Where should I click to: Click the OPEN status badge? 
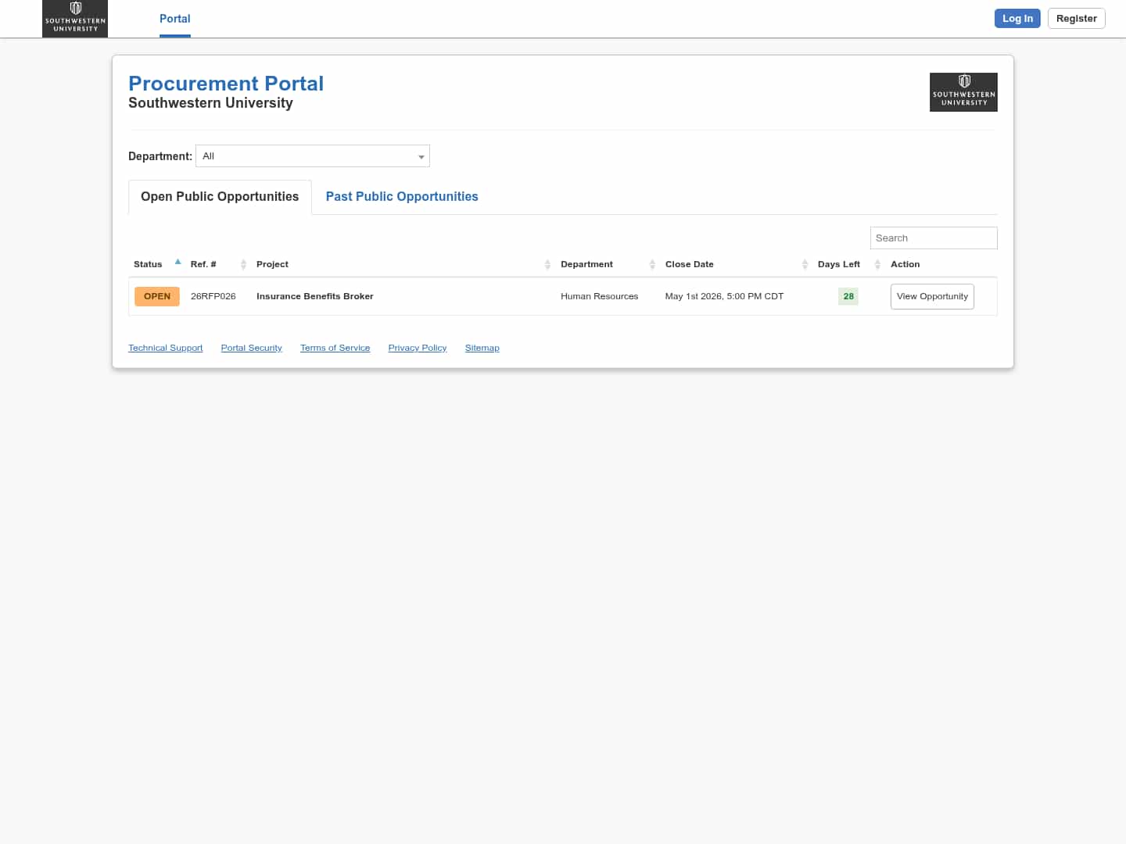[156, 296]
